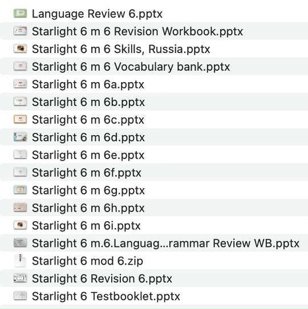This screenshot has height=309, width=308.
Task: Select 'Starlight 6 mod 6.zip' file name
Action: (x=87, y=261)
